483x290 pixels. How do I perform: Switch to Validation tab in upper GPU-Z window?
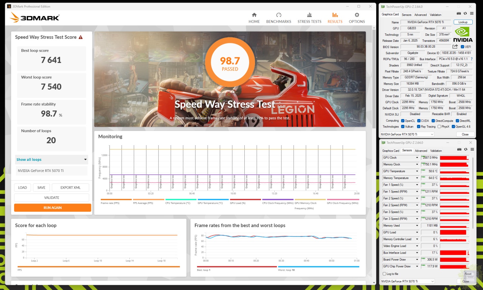point(435,15)
